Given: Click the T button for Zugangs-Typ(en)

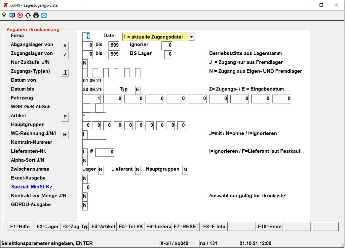Looking at the screenshot, I should [x=65, y=72].
